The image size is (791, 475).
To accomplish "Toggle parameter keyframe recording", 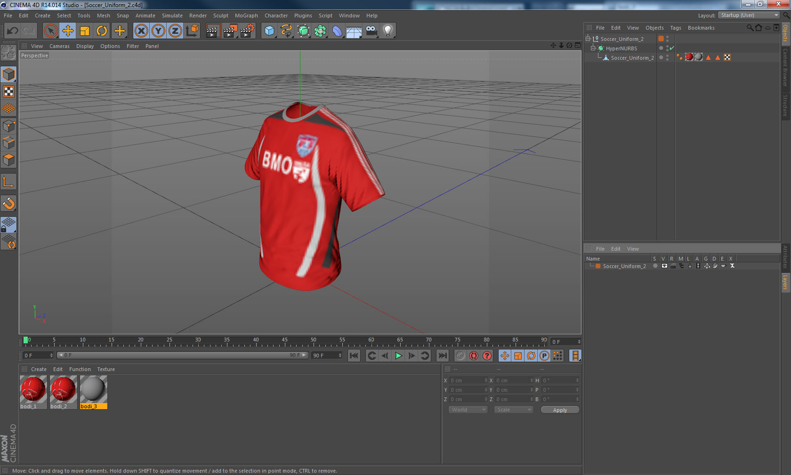I will tap(544, 356).
